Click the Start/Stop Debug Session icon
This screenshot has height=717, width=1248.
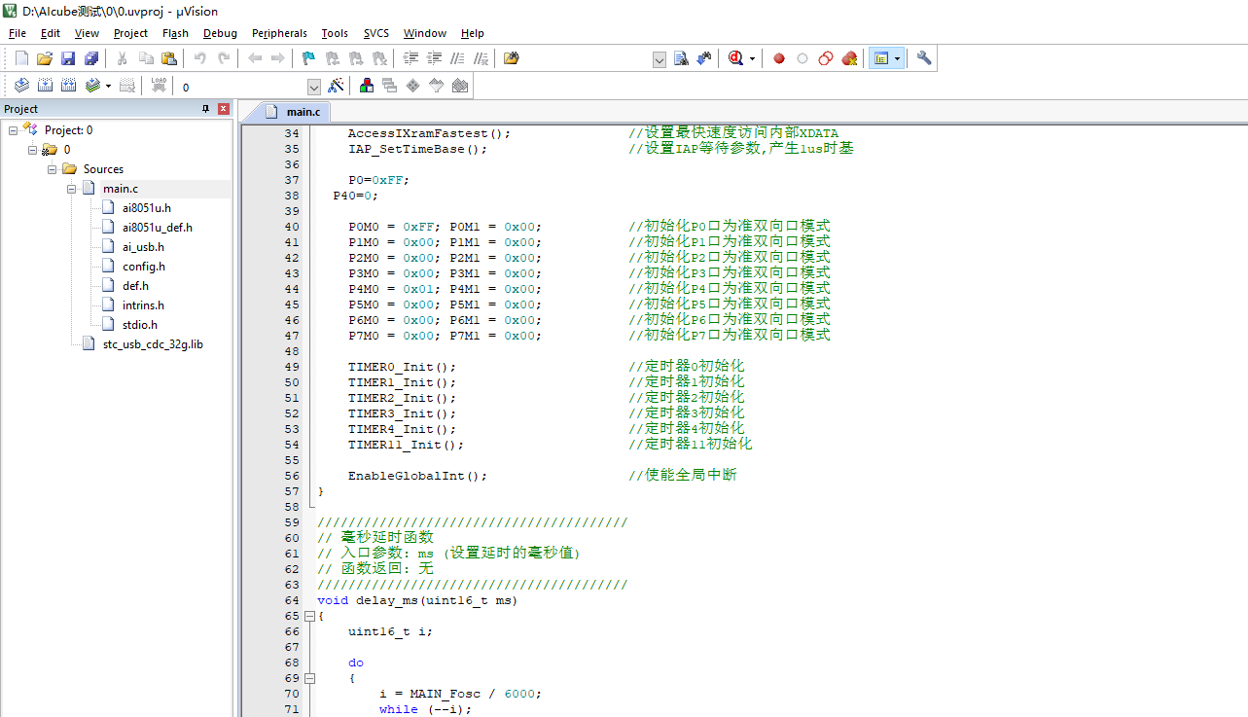736,58
